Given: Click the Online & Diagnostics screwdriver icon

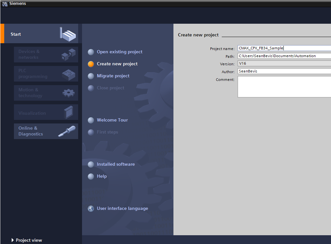Looking at the screenshot, I should (67, 131).
